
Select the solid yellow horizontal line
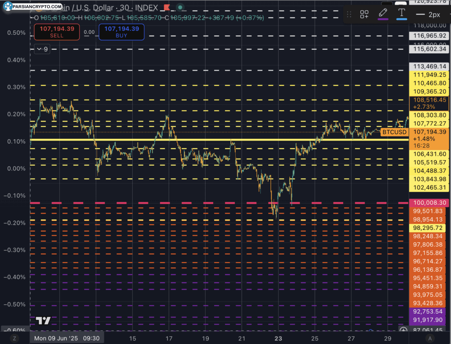coord(219,140)
